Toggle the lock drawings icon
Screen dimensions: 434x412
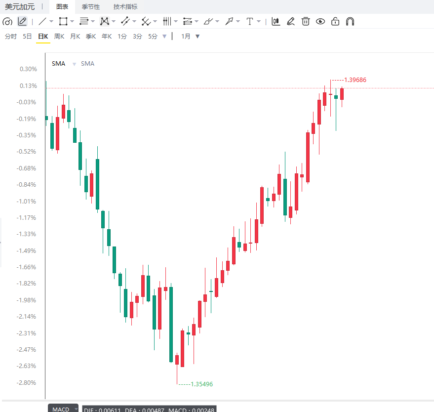pos(335,21)
